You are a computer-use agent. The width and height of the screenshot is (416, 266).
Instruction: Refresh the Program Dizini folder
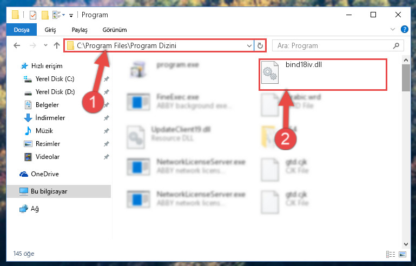[260, 45]
